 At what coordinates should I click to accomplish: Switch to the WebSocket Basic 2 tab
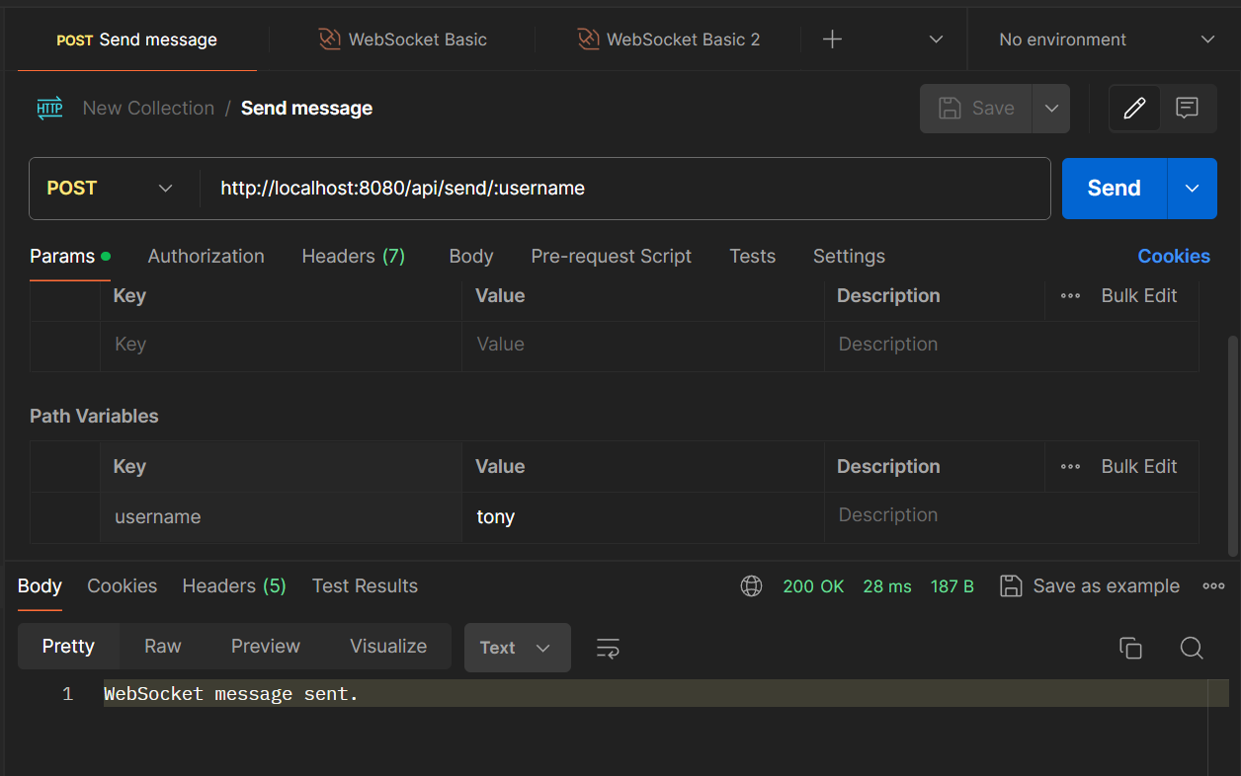point(669,39)
